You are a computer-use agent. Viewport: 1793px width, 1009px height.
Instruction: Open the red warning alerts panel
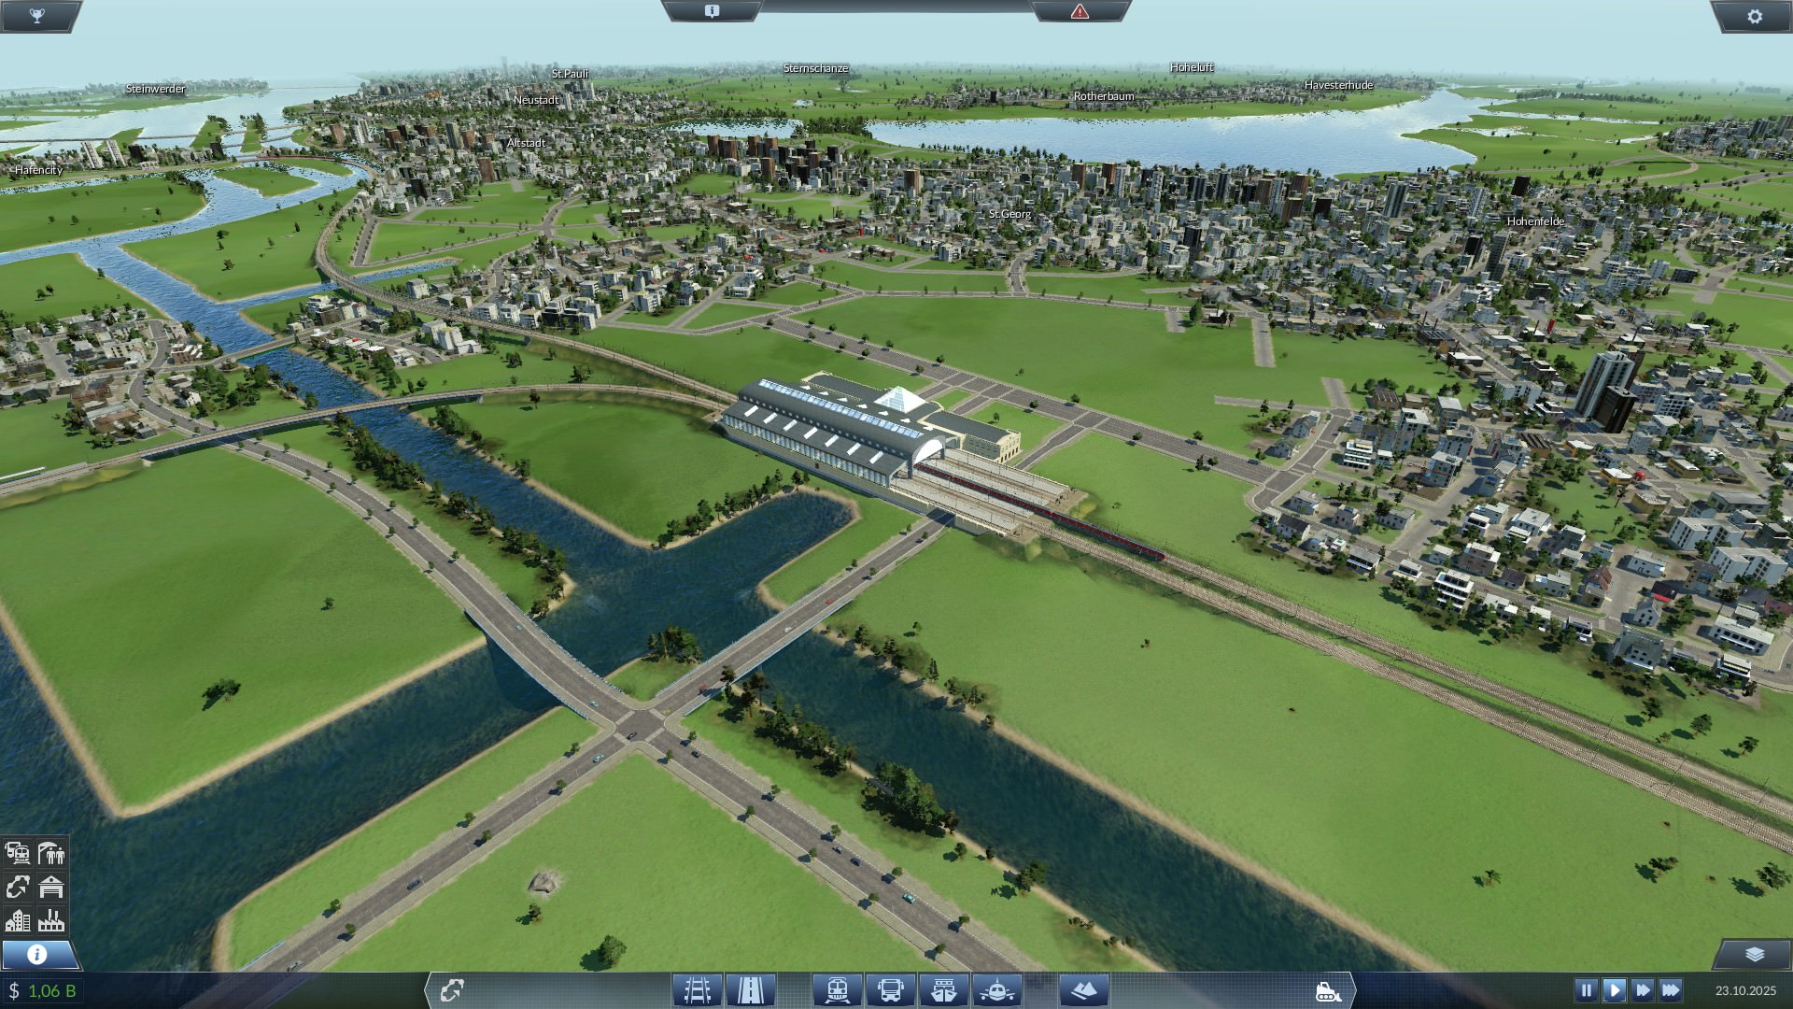point(1080,11)
